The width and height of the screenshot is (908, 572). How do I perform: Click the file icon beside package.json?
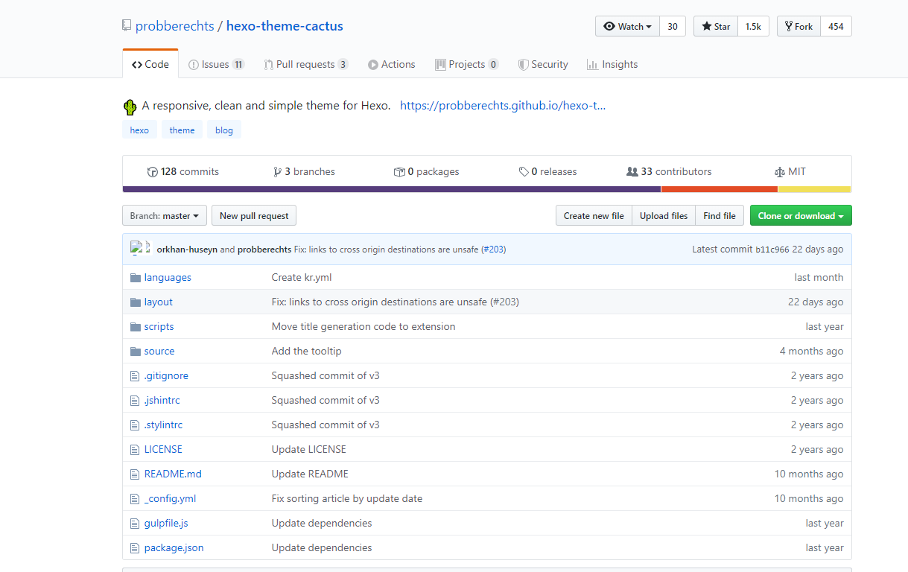click(135, 548)
